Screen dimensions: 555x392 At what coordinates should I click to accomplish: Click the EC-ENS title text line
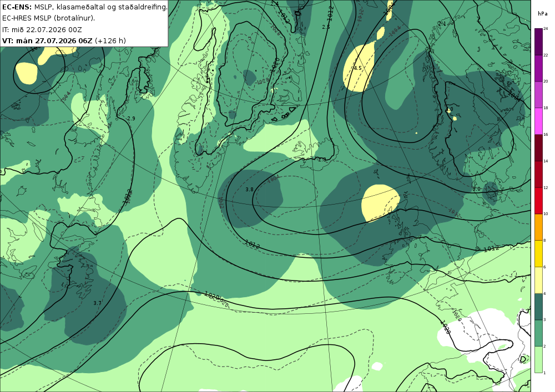coord(84,7)
